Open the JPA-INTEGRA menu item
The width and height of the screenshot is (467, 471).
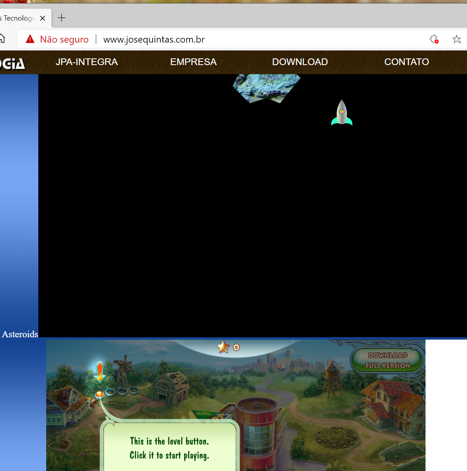87,62
